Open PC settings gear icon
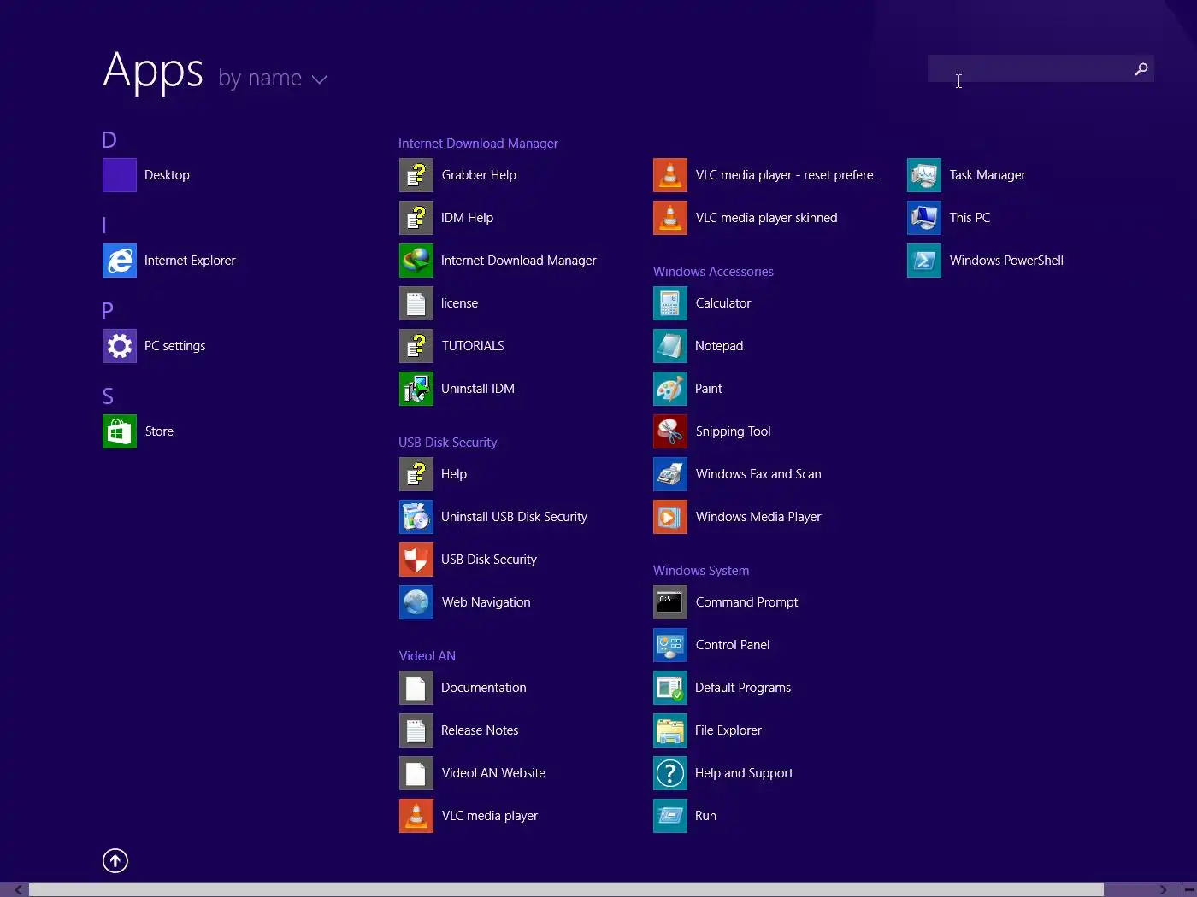 (120, 346)
